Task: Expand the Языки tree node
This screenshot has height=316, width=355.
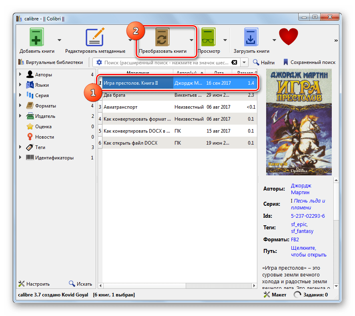Action: click(20, 85)
